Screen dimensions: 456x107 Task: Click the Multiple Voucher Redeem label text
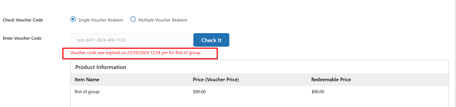click(163, 20)
